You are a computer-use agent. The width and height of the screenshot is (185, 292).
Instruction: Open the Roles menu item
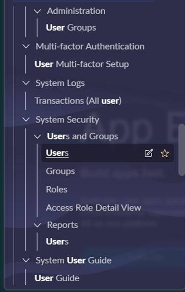[x=57, y=189]
